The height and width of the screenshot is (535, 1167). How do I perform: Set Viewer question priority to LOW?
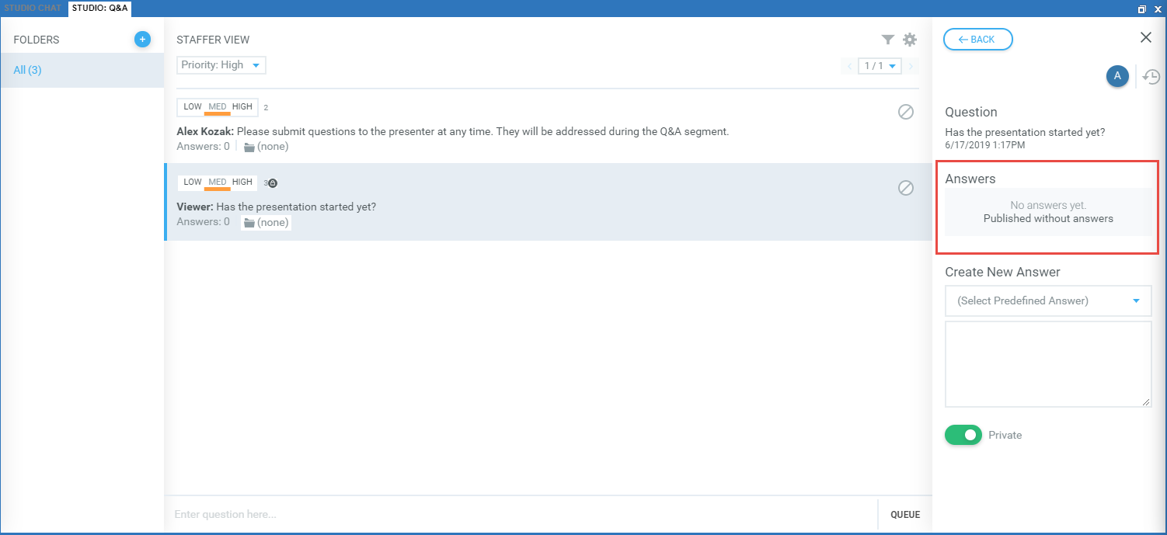coord(193,182)
